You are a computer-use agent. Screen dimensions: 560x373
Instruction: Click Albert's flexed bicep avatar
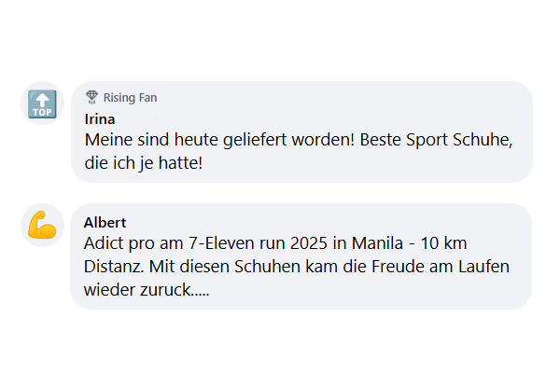coord(42,225)
